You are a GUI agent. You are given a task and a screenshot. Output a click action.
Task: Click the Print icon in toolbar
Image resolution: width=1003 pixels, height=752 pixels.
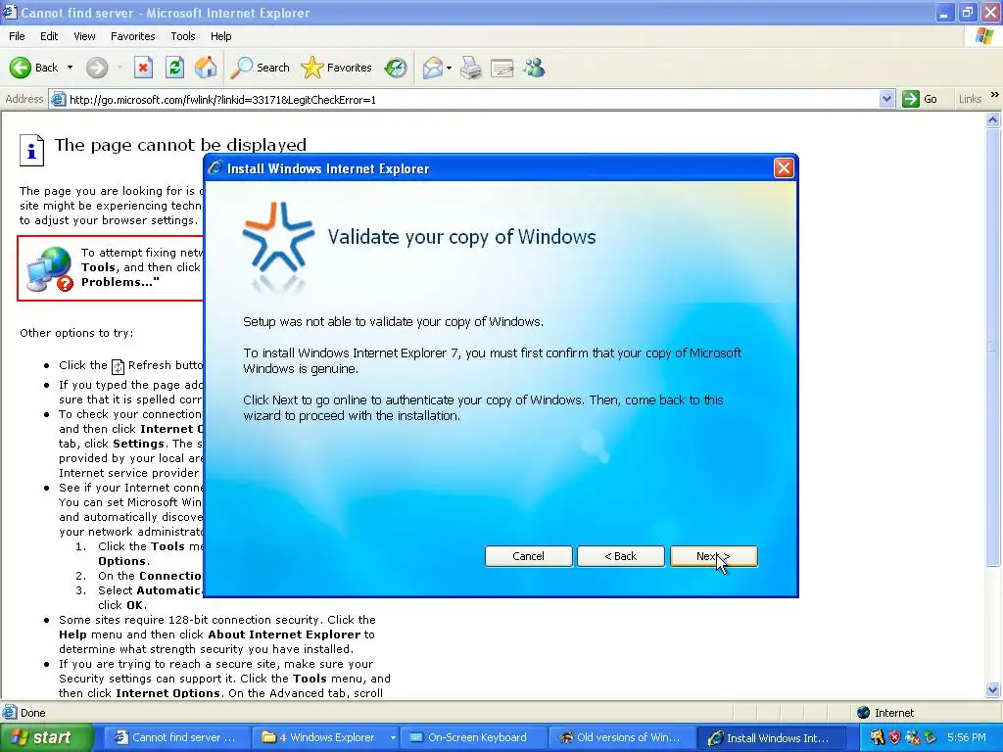pyautogui.click(x=471, y=68)
